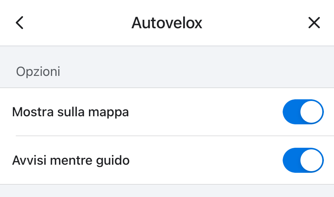
Task: Click the white knob of Mostra sulla mappa switch
Action: pyautogui.click(x=312, y=112)
